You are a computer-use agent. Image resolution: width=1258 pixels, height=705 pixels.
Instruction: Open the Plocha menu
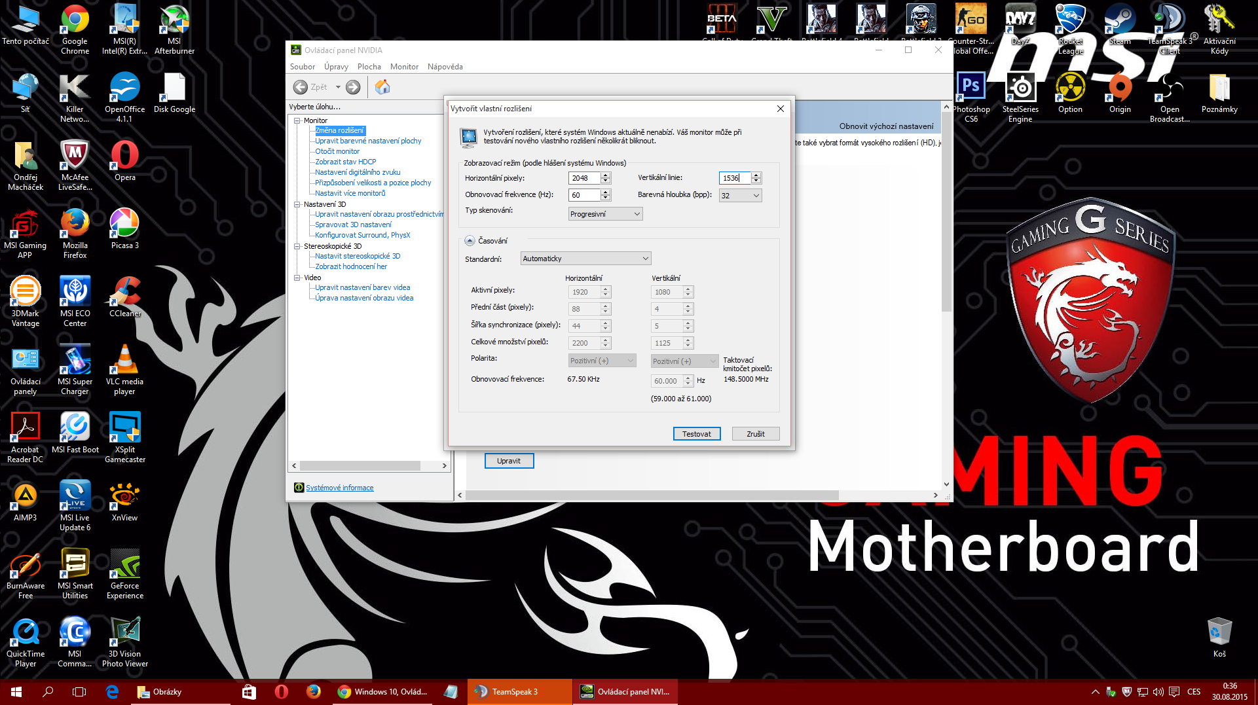click(369, 67)
